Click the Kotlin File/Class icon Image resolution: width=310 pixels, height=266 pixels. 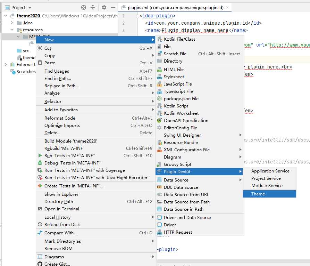(159, 39)
